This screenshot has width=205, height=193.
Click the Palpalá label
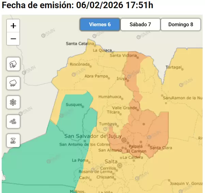point(136,146)
